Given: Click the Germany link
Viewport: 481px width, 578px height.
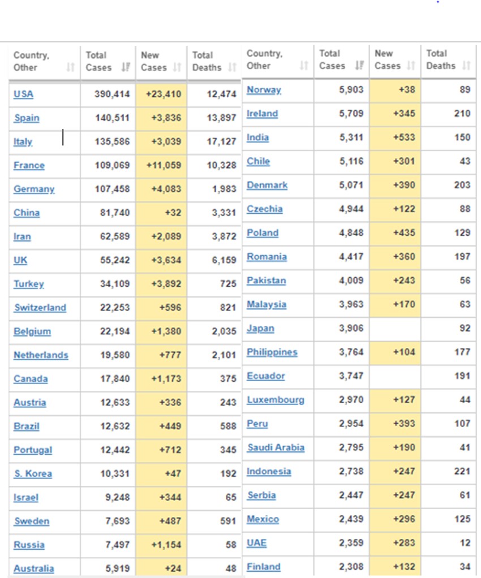Looking at the screenshot, I should pos(34,189).
